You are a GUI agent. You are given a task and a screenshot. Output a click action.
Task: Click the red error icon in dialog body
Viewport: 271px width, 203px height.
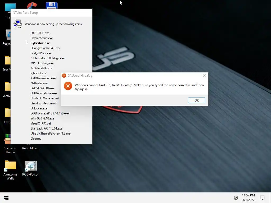pyautogui.click(x=68, y=86)
